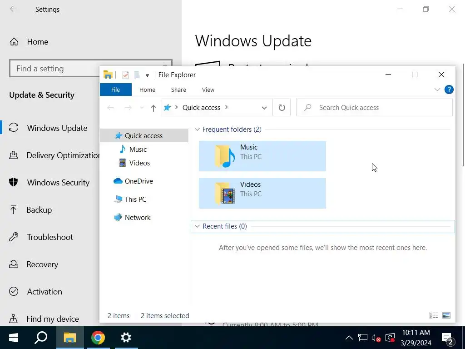Click the Windows Update restart tray icon
This screenshot has width=465, height=349.
[x=390, y=338]
